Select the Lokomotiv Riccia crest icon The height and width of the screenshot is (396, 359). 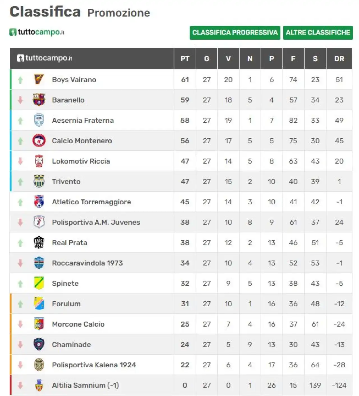pos(39,161)
